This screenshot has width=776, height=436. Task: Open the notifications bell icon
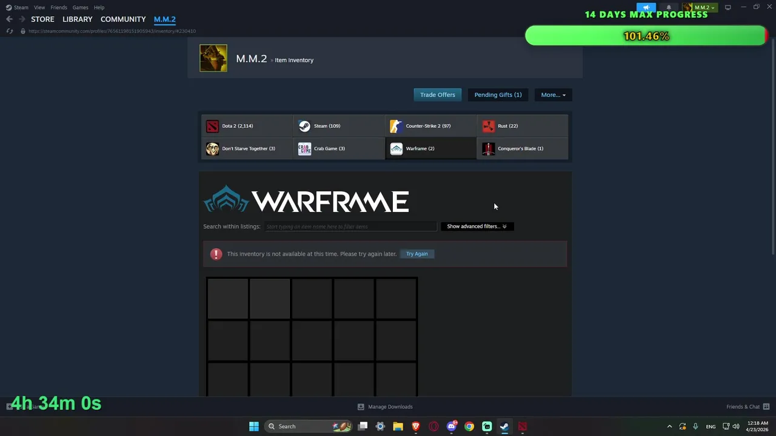pyautogui.click(x=669, y=7)
